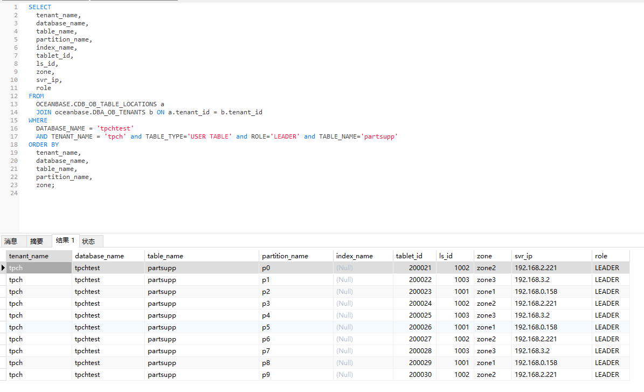The height and width of the screenshot is (392, 644).
Task: Open the 摘要 tab
Action: click(37, 242)
